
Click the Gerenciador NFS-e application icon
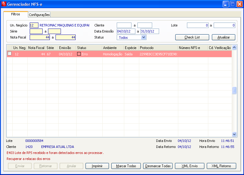(4, 4)
